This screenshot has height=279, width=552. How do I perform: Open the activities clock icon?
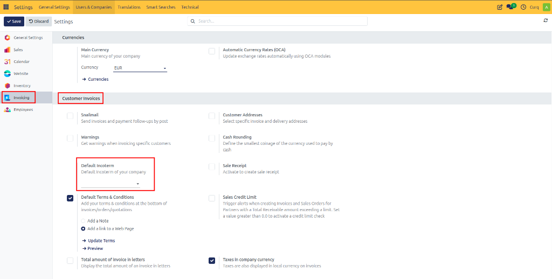click(x=523, y=7)
